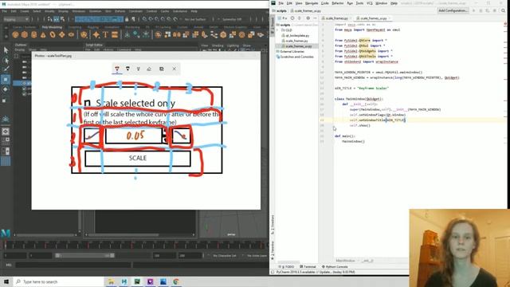The height and width of the screenshot is (287, 510).
Task: Click the polygon Type (T) shelf icon
Action: pyautogui.click(x=105, y=34)
